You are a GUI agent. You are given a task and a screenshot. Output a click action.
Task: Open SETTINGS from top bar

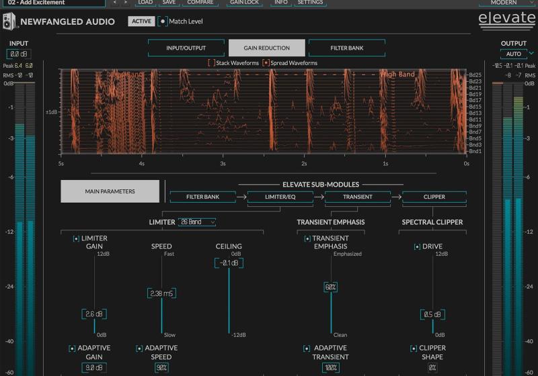coord(310,3)
